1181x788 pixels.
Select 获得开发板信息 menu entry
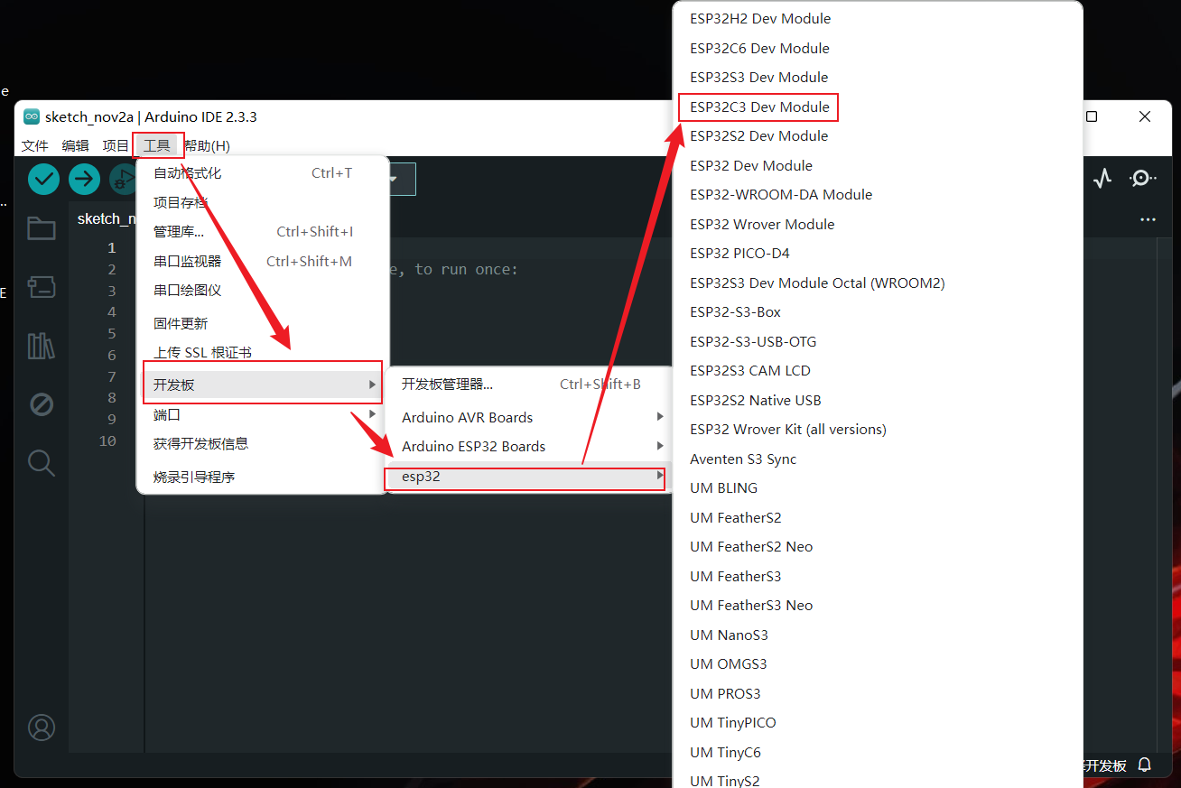point(263,443)
